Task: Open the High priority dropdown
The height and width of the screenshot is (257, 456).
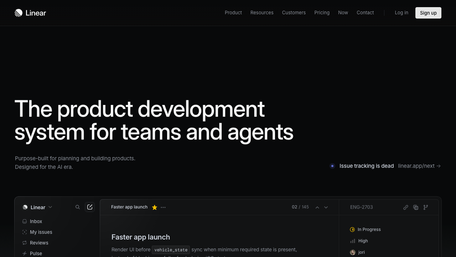Action: [363, 241]
